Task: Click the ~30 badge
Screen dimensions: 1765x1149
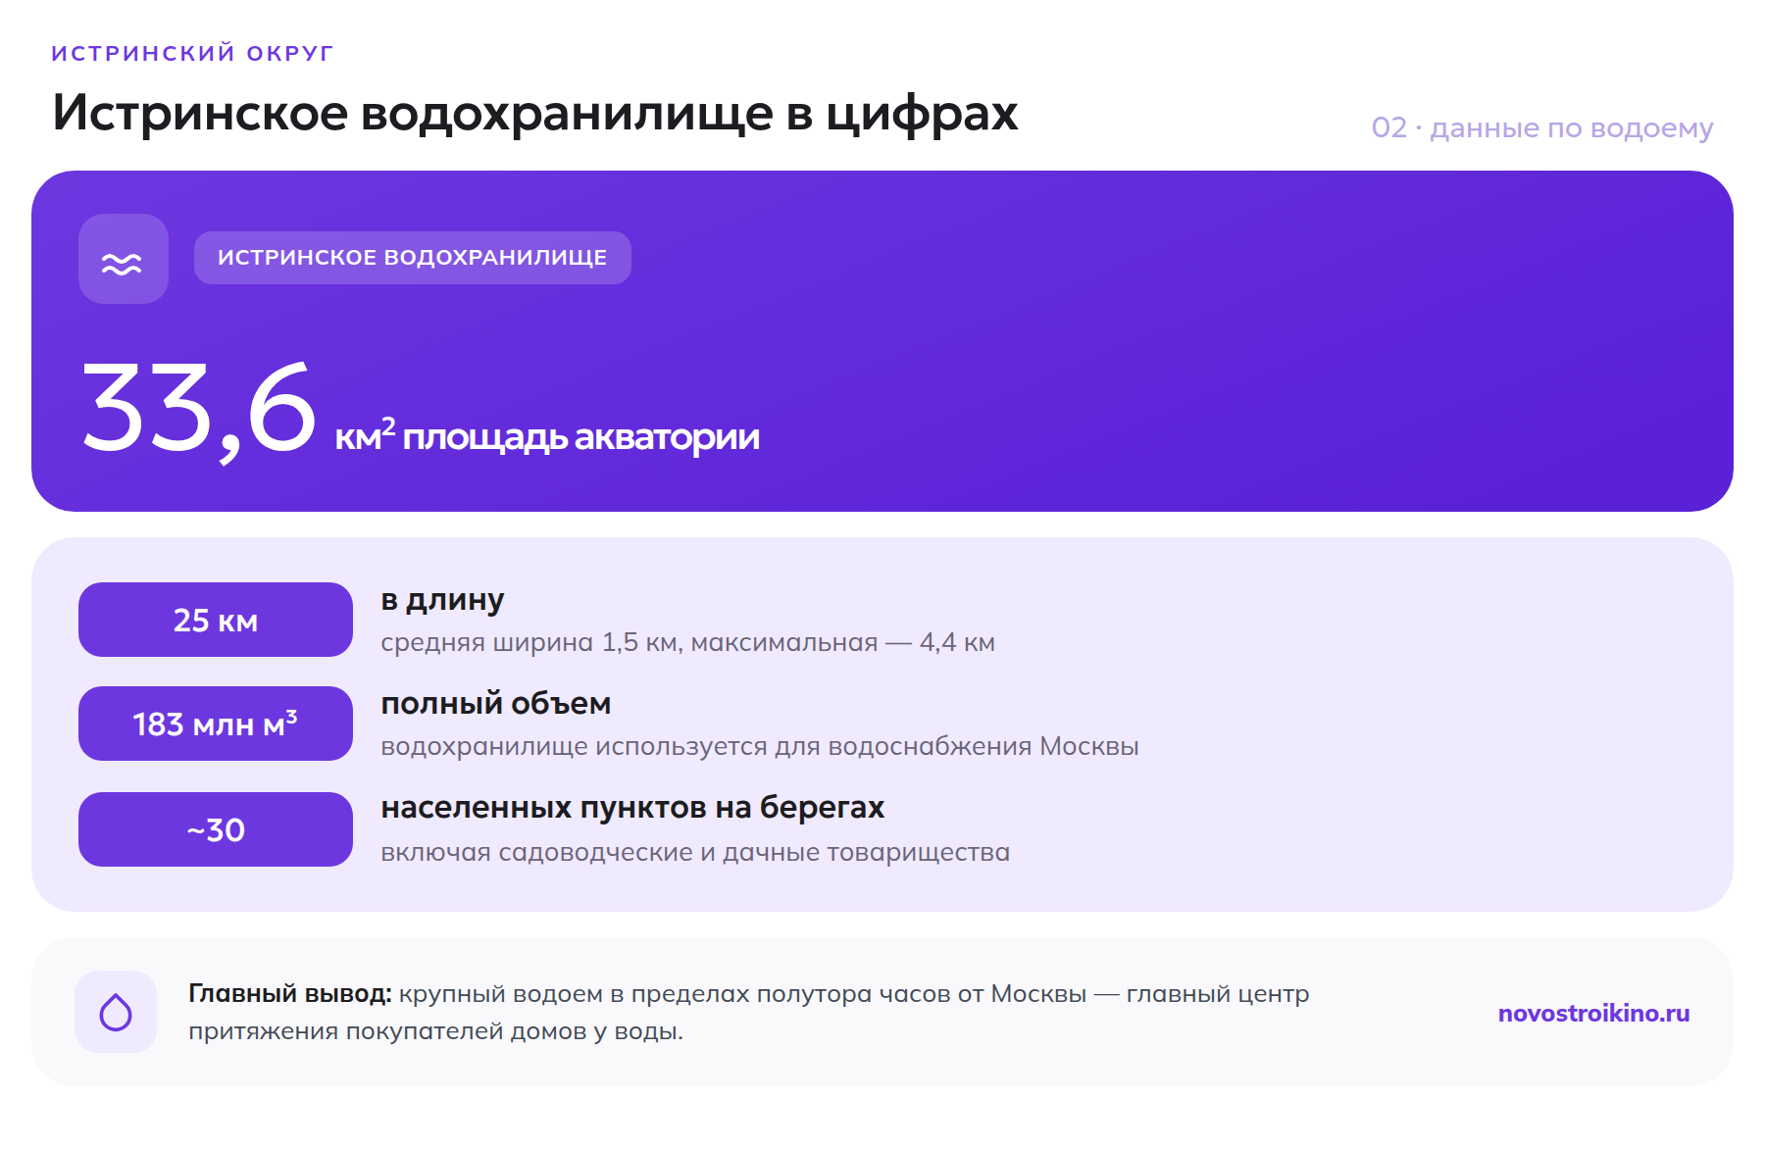Action: point(216,829)
